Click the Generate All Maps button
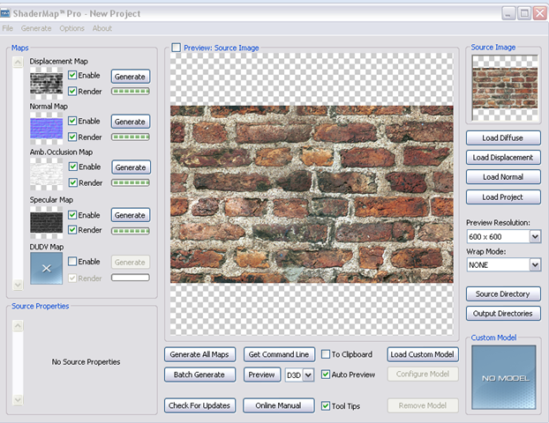549x423 pixels. click(x=199, y=354)
